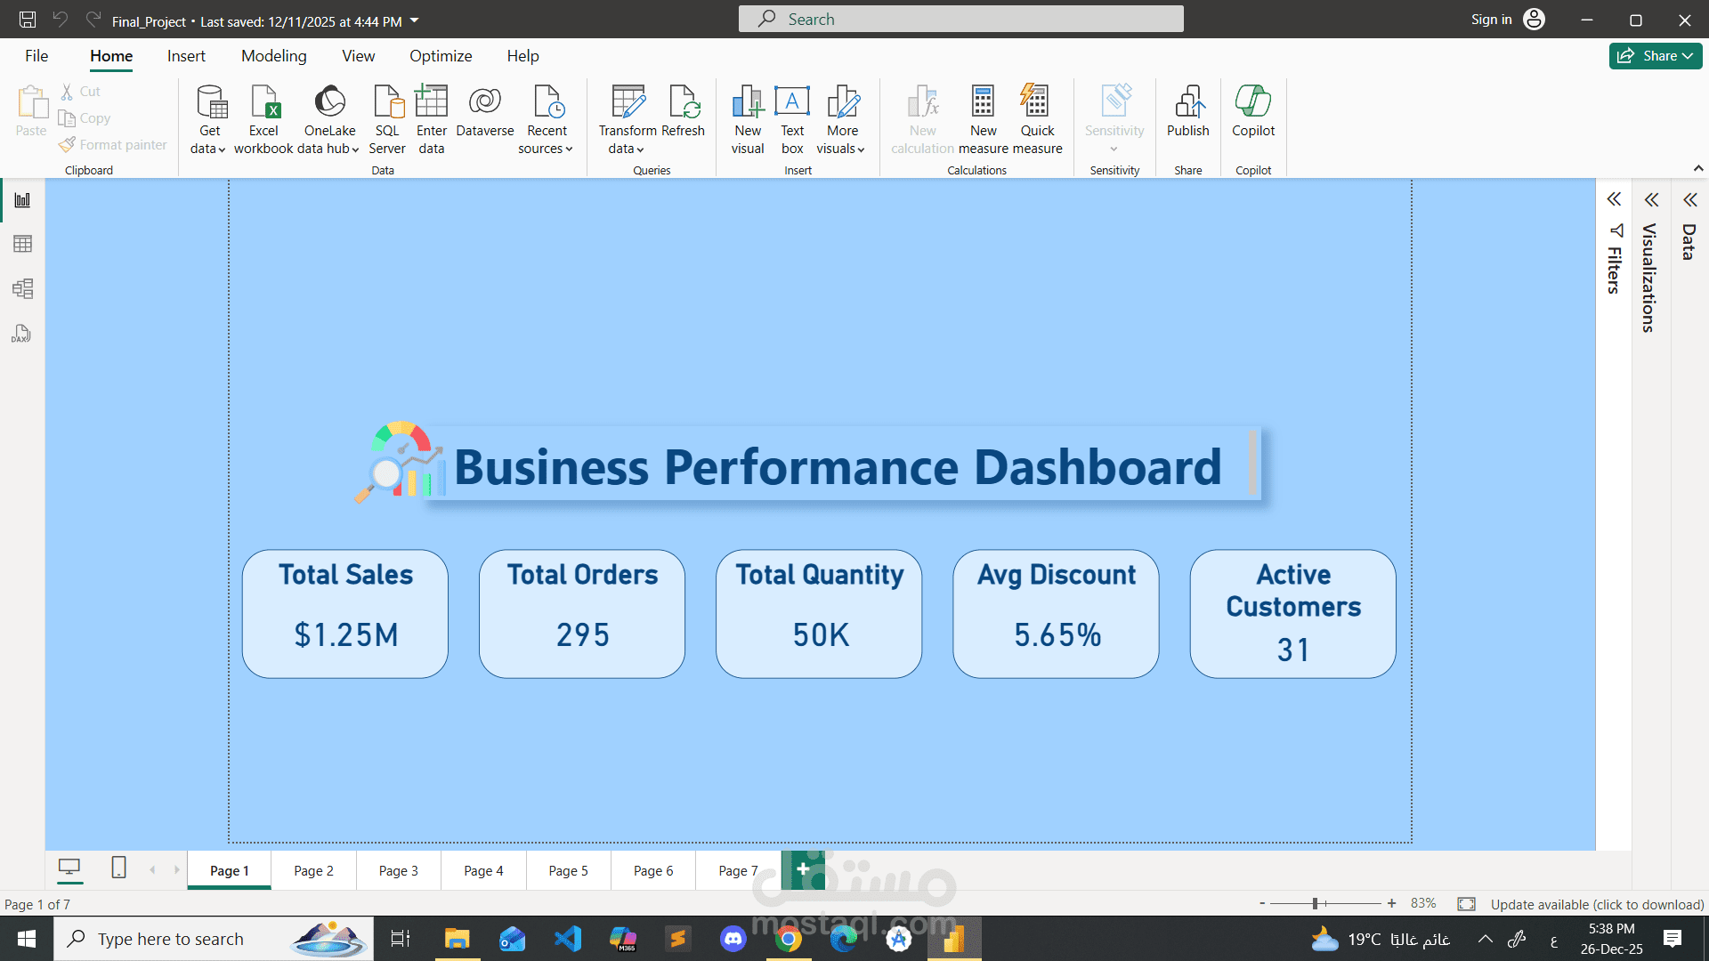The image size is (1709, 961).
Task: Adjust the zoom level slider
Action: click(1315, 904)
